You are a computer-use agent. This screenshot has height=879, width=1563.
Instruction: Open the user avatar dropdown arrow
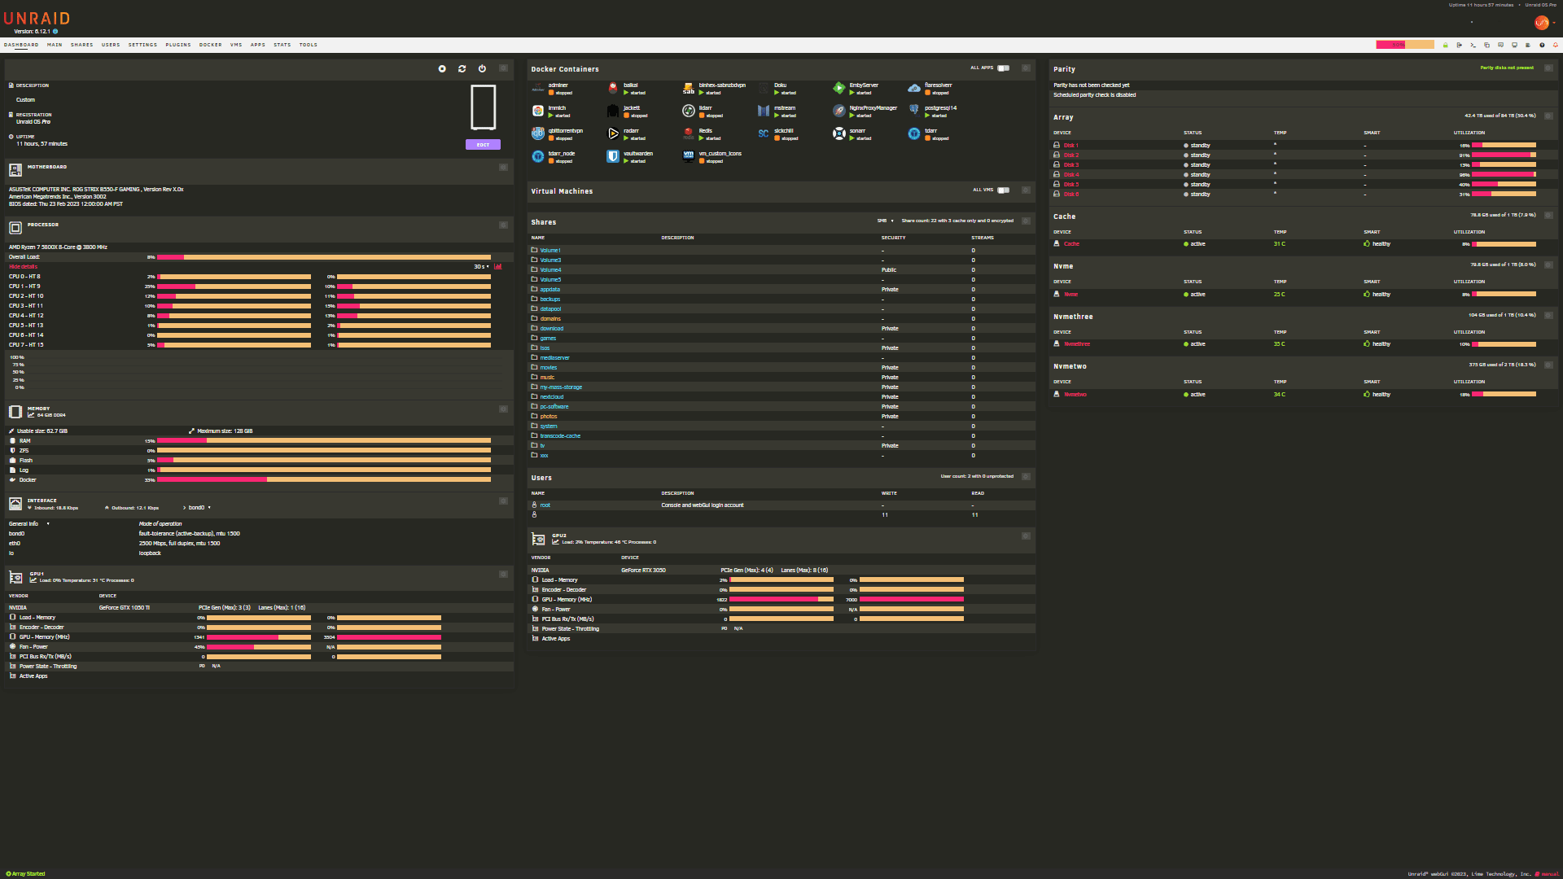click(x=1554, y=23)
